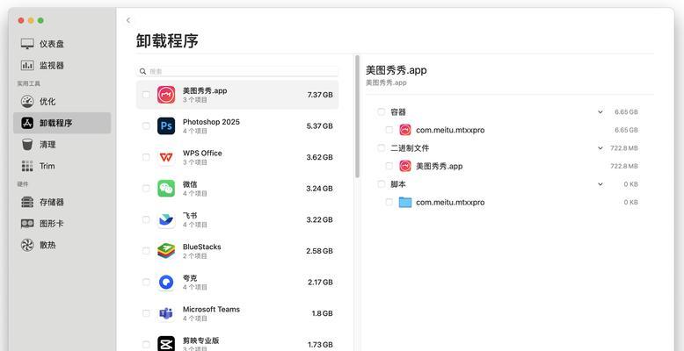Check com.meitu.mtxxpro checkbox under 容器
The height and width of the screenshot is (351, 684).
pos(389,130)
